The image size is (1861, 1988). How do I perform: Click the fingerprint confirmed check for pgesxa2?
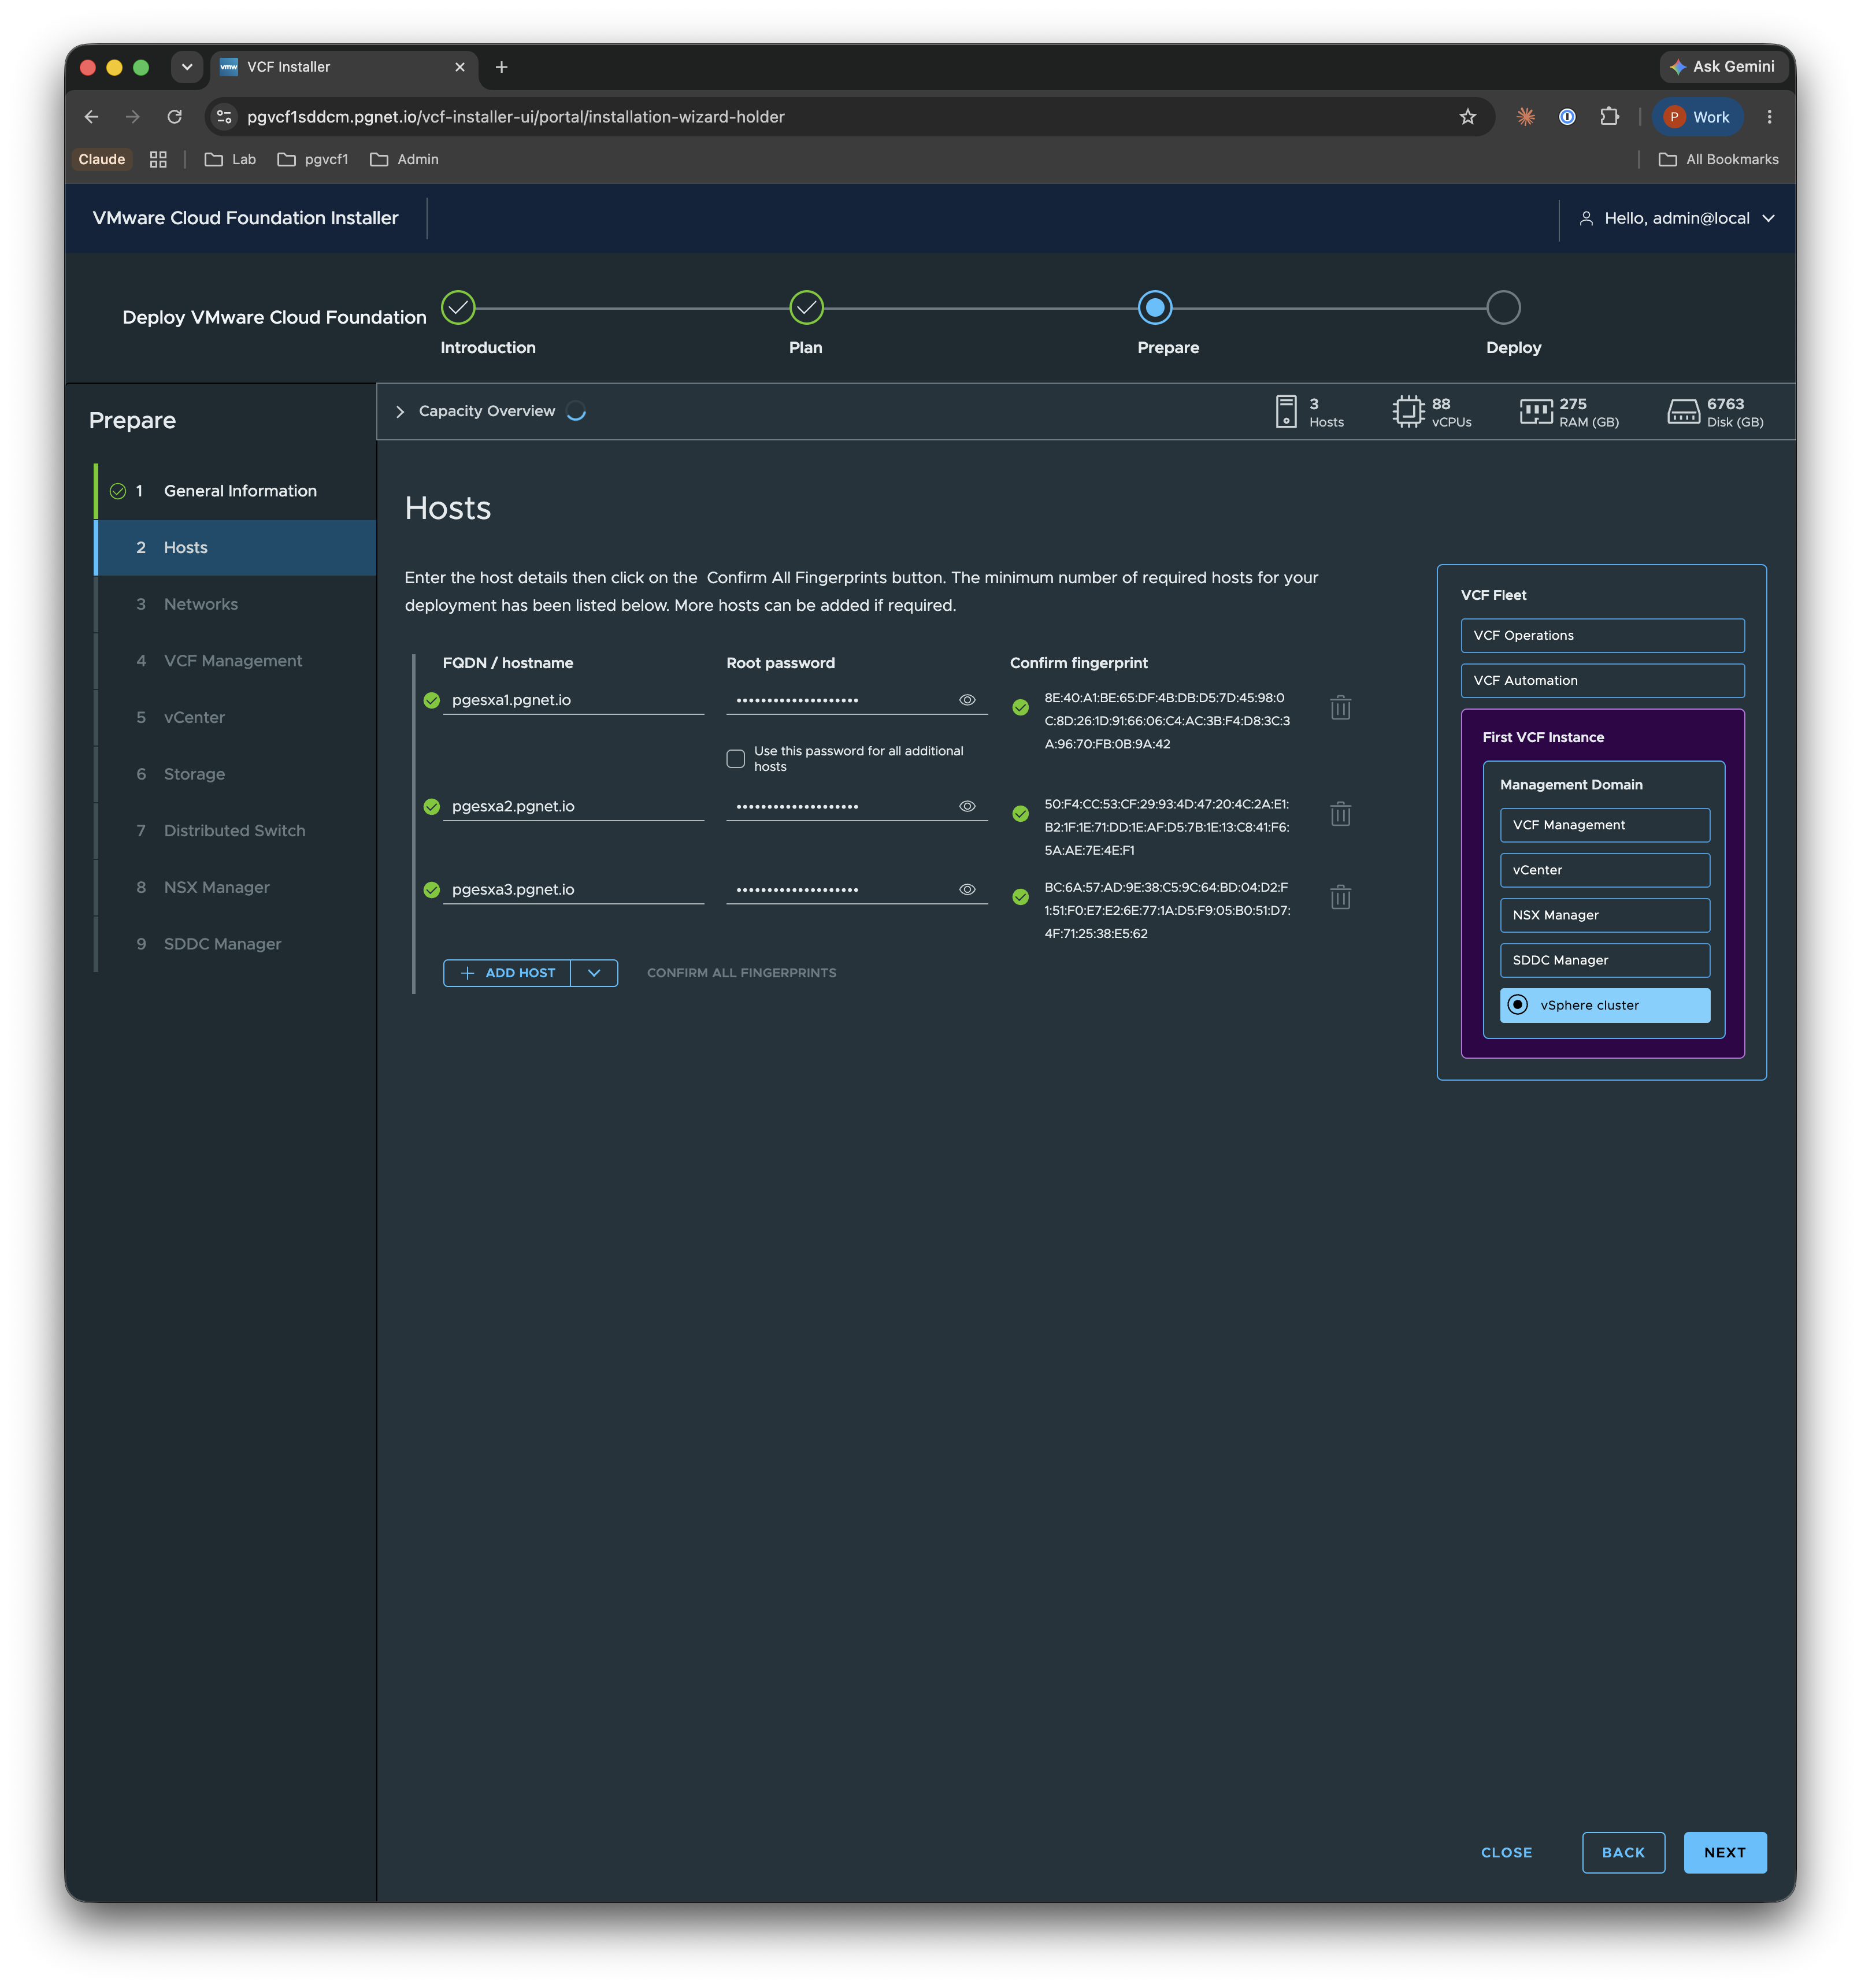point(1020,814)
